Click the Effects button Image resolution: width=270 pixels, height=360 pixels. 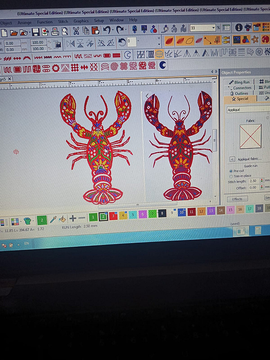[237, 199]
